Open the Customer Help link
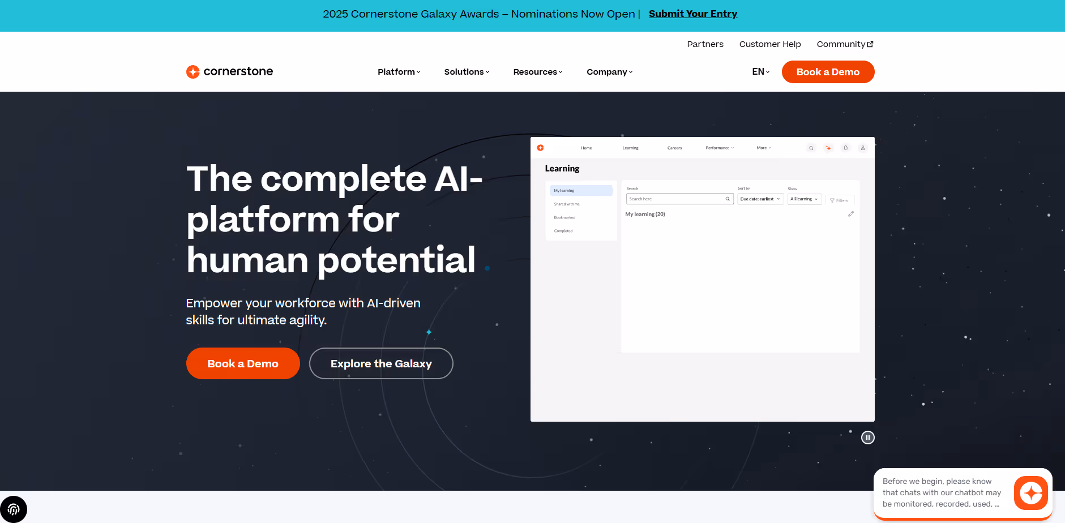 pyautogui.click(x=770, y=44)
